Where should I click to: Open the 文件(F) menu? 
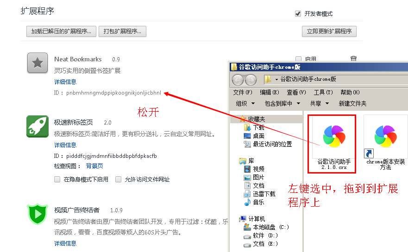243,92
